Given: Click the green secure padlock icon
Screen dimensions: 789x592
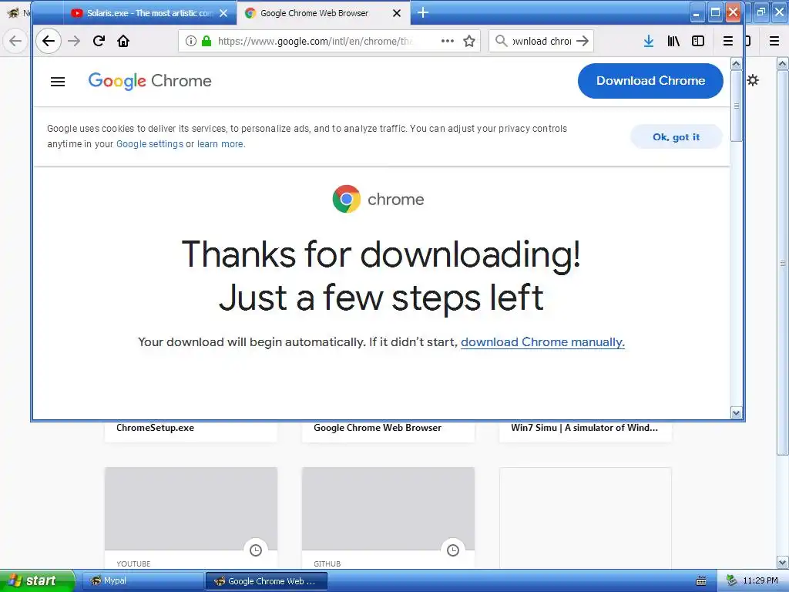Looking at the screenshot, I should click(206, 41).
